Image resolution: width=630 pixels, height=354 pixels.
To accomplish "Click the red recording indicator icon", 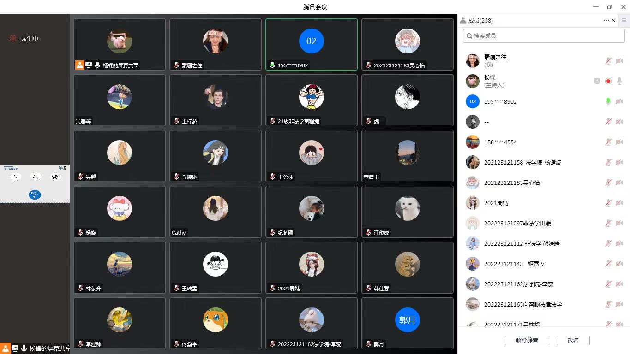I will click(x=13, y=39).
